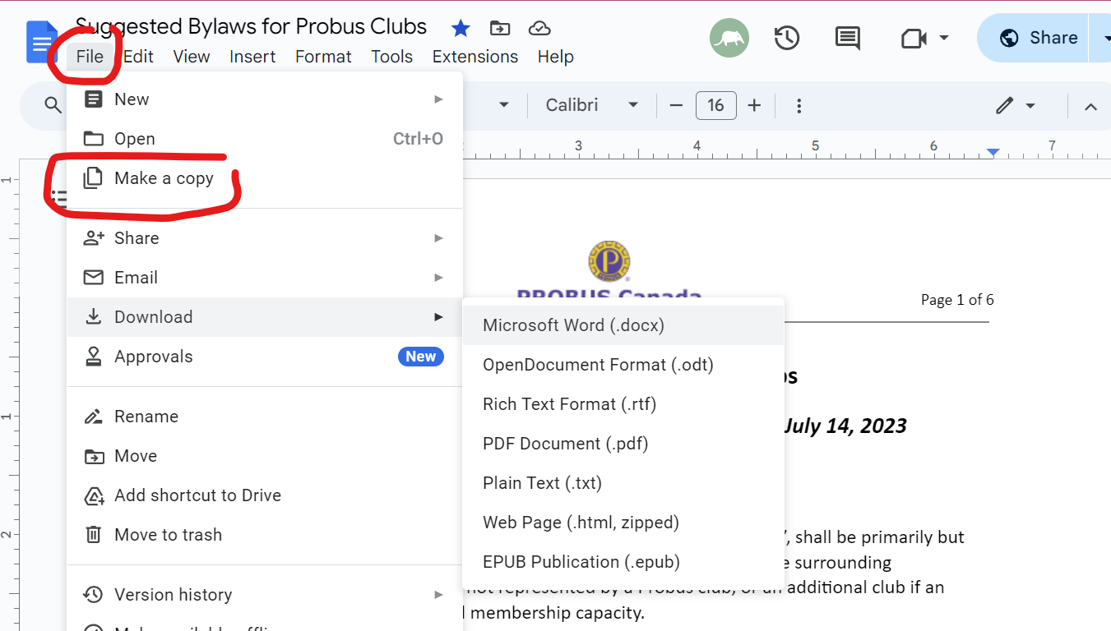Expand the Version history submenu

pyautogui.click(x=265, y=595)
